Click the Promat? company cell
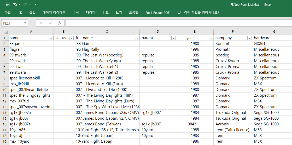Viewport: 292px width, 145px height. click(x=233, y=49)
